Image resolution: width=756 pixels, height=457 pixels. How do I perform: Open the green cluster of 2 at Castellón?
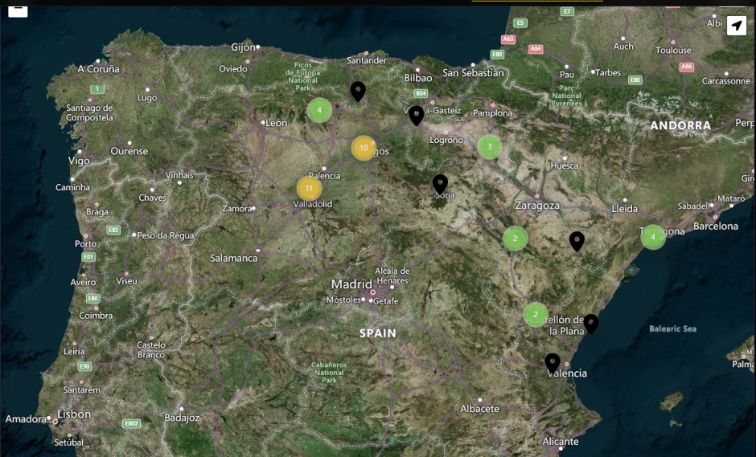pos(535,315)
